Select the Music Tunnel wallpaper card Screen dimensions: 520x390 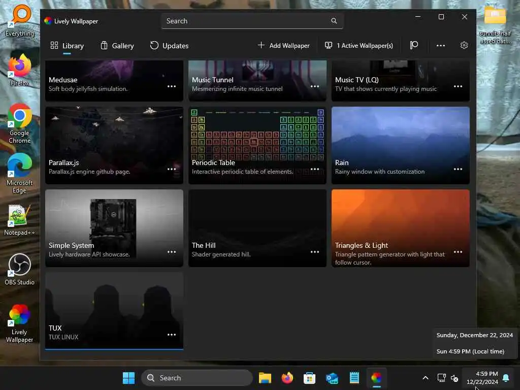click(x=257, y=81)
